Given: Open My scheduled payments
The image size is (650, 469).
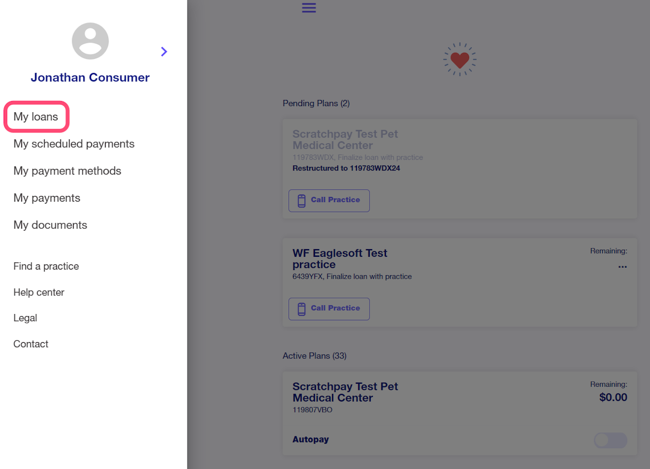Looking at the screenshot, I should [74, 144].
